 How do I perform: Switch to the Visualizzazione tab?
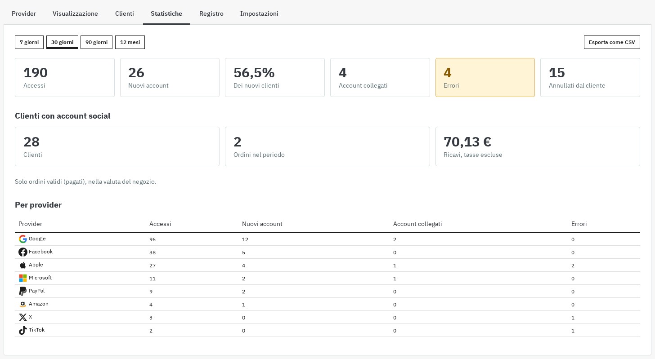click(x=75, y=13)
